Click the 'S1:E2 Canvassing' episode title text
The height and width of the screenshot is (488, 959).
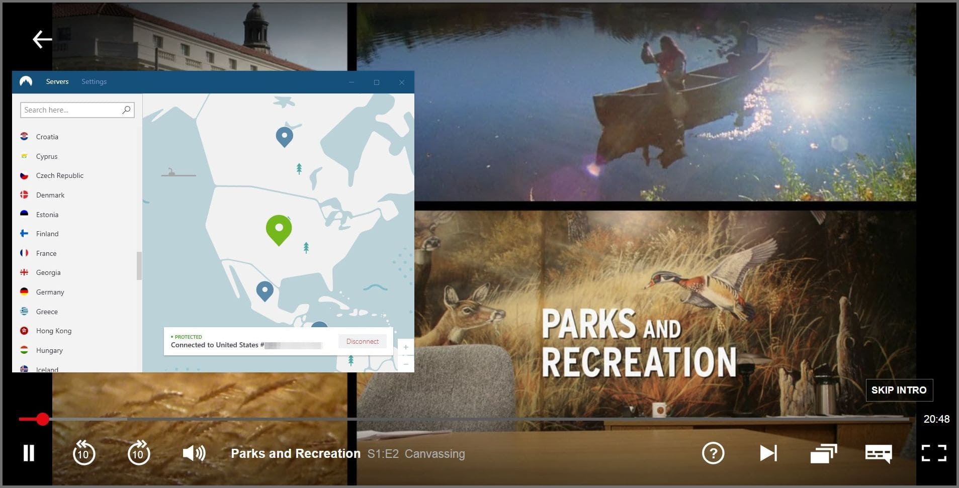[x=416, y=454]
